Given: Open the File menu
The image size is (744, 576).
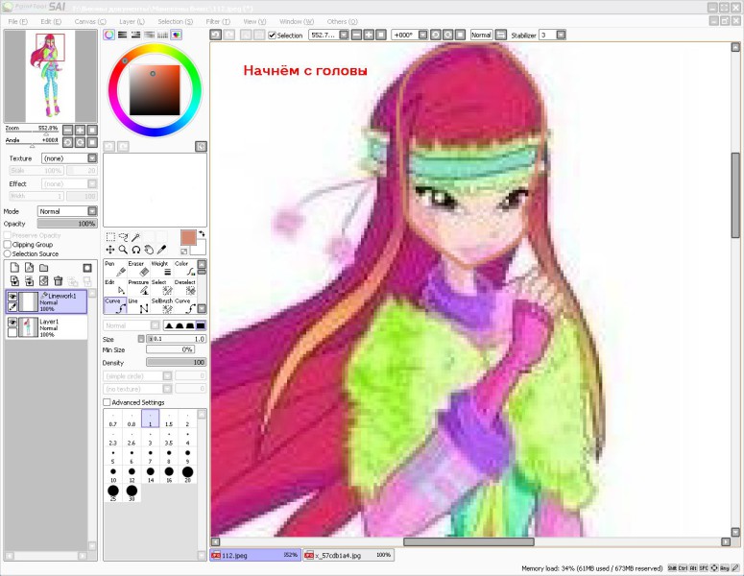Looking at the screenshot, I should point(18,21).
